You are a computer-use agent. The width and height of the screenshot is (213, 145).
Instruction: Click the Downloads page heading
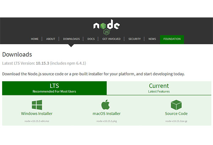17,54
